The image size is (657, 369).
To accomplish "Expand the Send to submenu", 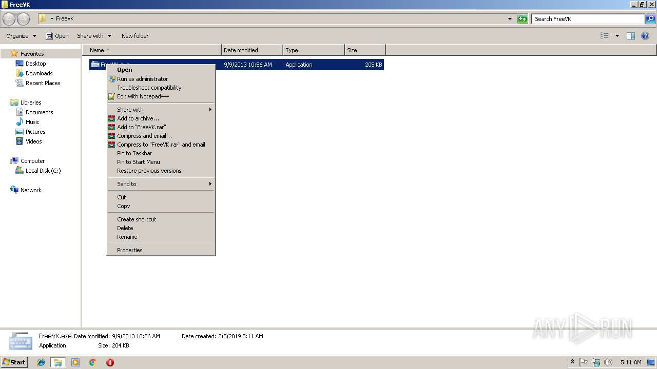I will point(161,184).
